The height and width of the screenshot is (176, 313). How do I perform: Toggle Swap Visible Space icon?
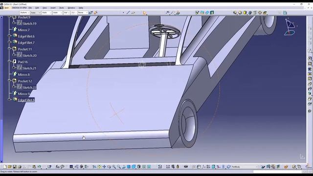(x=149, y=167)
